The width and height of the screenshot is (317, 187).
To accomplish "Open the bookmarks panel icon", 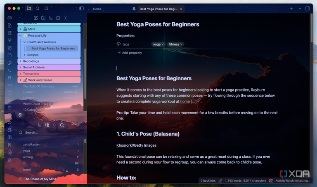I will (x=46, y=8).
